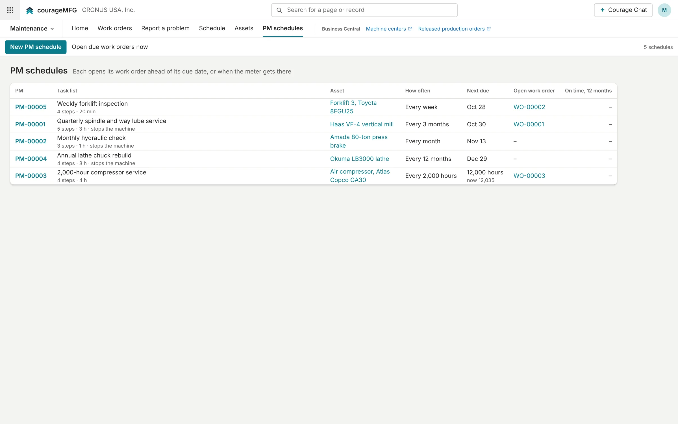Viewport: 678px width, 424px height.
Task: Click the sparkle icon in Courage Chat
Action: (603, 10)
